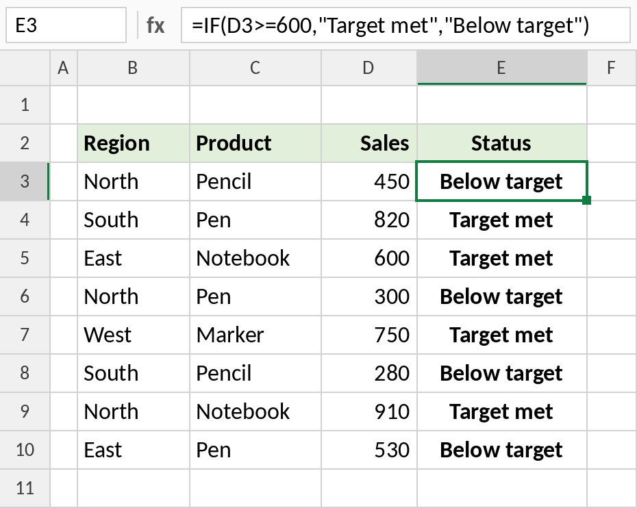The image size is (637, 508).
Task: Click the fill handle of cell E3
Action: [x=586, y=200]
